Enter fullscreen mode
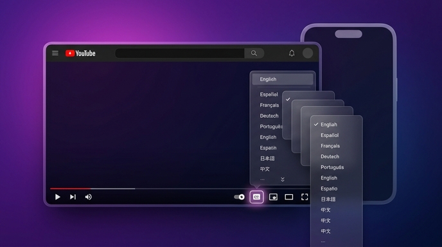Screen dimensions: 442x247 [x=305, y=197]
